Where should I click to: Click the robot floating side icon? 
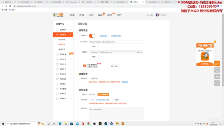tap(217, 76)
